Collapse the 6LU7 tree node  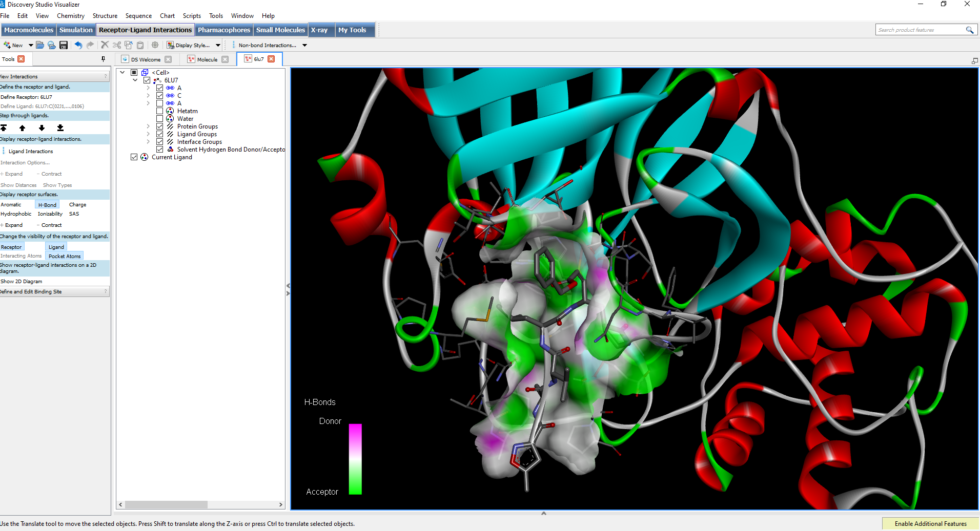coord(135,80)
